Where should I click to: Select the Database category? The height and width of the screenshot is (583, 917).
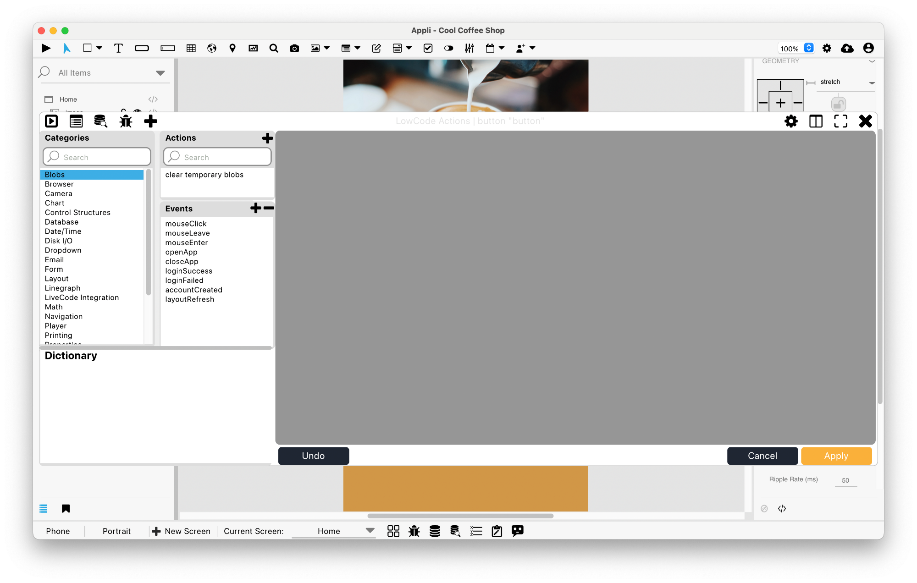click(x=61, y=222)
